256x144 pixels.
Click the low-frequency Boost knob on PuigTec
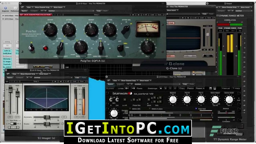(x=50, y=30)
